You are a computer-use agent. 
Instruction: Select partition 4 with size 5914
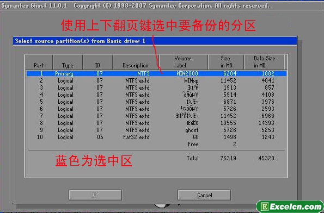[x=156, y=95]
